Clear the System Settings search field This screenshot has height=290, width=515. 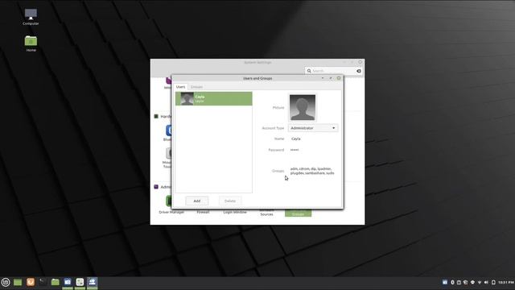tap(359, 71)
